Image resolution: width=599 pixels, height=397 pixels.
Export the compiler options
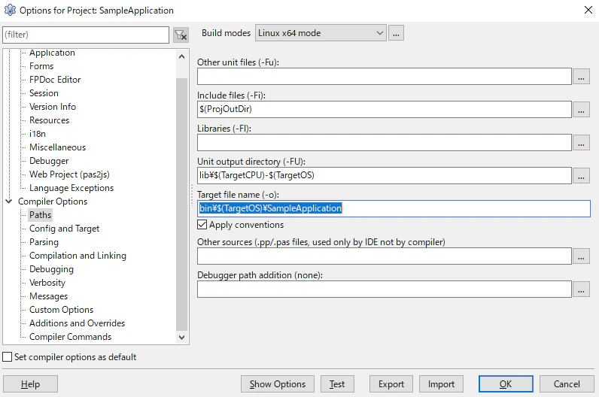391,384
